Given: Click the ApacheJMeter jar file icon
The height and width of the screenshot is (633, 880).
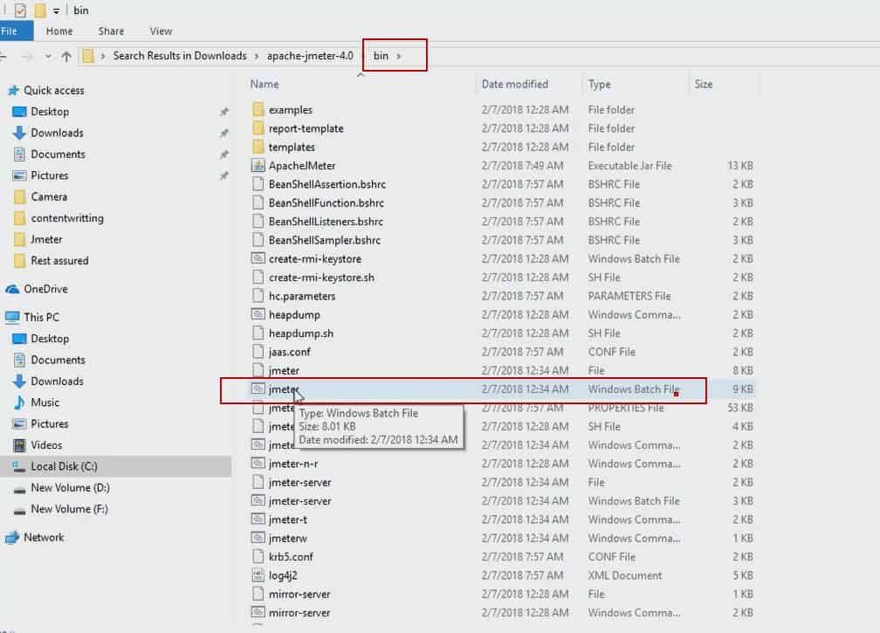Looking at the screenshot, I should 258,166.
